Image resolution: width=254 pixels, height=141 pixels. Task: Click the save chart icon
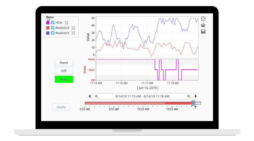(203, 32)
